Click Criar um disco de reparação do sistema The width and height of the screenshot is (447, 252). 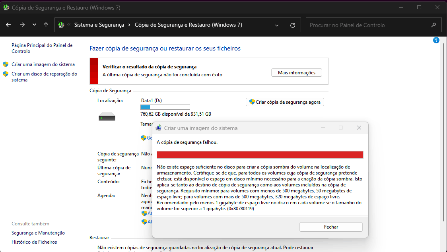pyautogui.click(x=44, y=77)
